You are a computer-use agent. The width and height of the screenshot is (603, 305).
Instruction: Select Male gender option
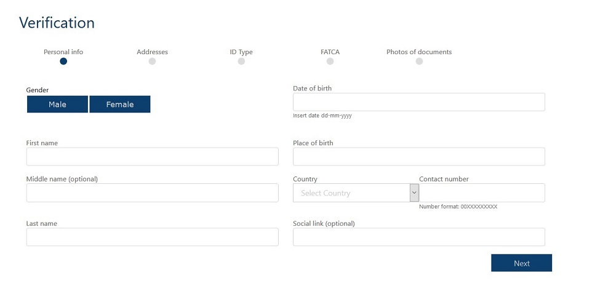[58, 105]
